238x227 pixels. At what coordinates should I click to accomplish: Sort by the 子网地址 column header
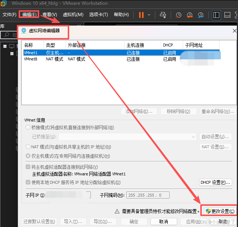(x=201, y=45)
